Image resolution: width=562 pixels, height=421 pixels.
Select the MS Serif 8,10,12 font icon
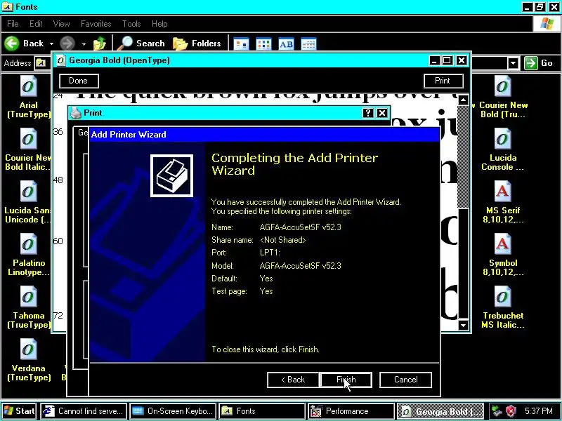click(x=502, y=191)
